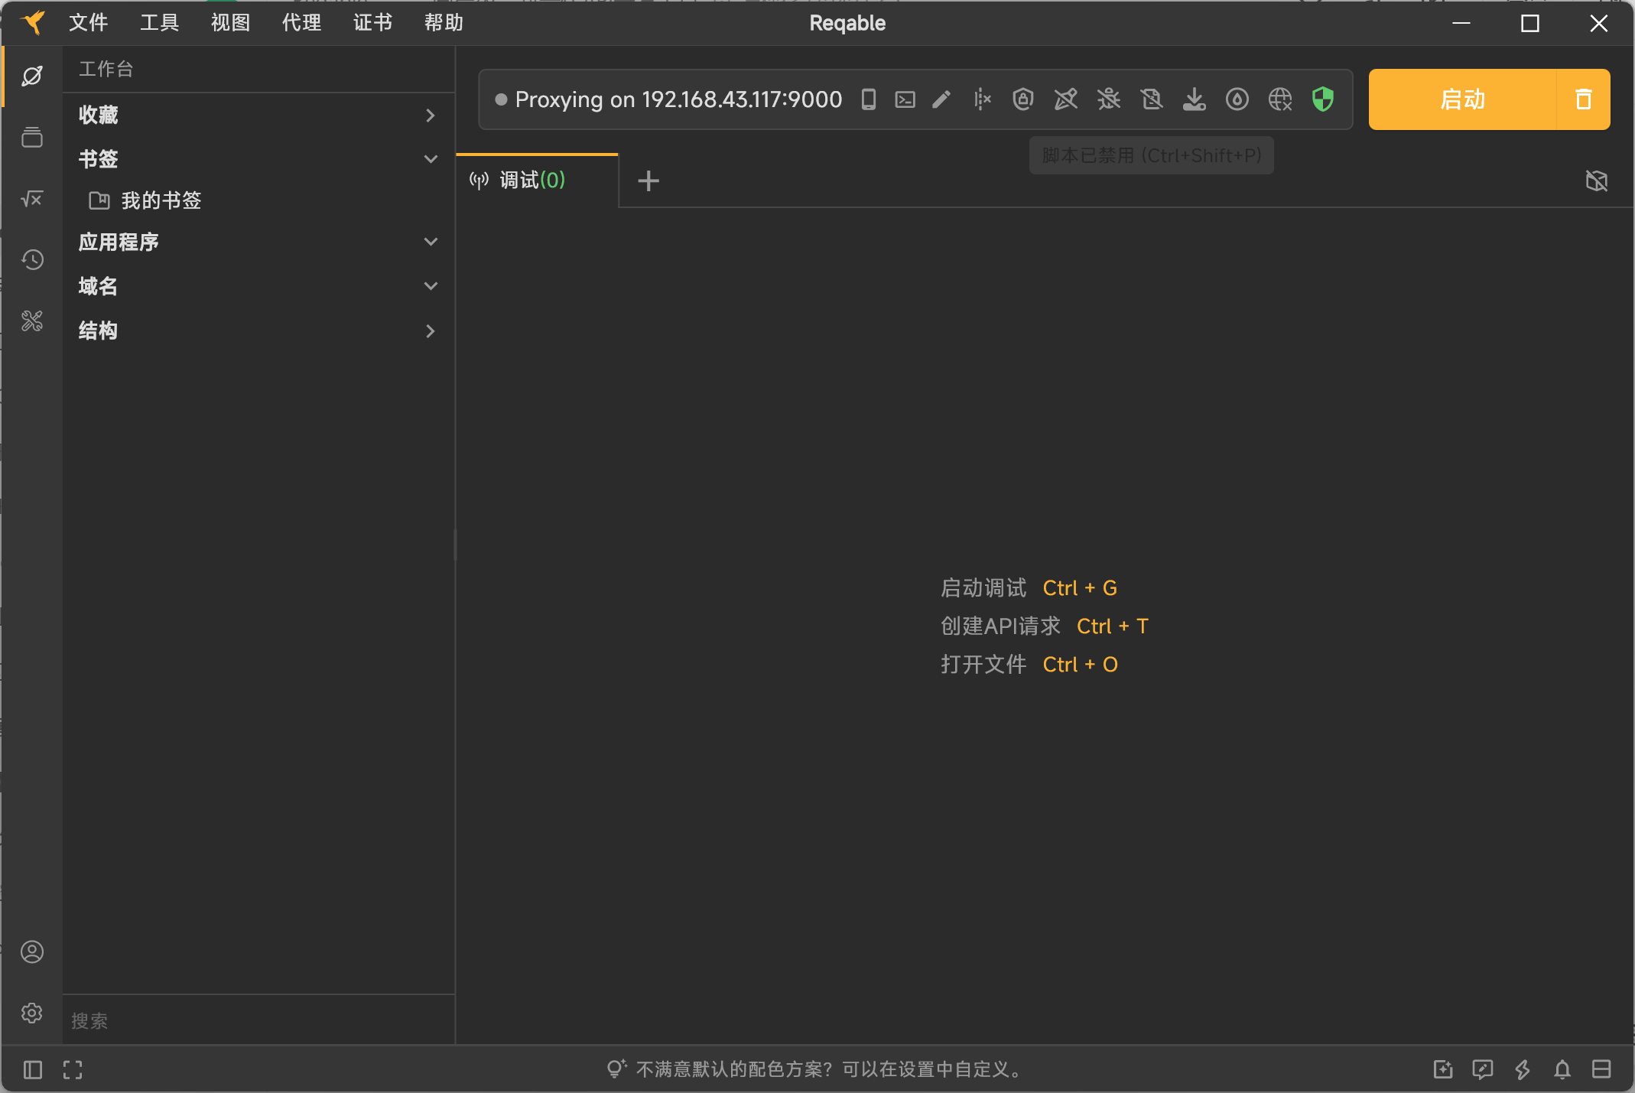Open the 视图 menu
The image size is (1635, 1093).
click(x=230, y=23)
